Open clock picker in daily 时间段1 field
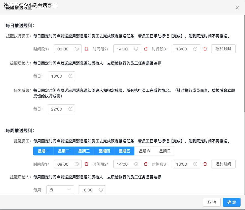Screen dimensions: 245x210 pyautogui.click(x=77, y=49)
